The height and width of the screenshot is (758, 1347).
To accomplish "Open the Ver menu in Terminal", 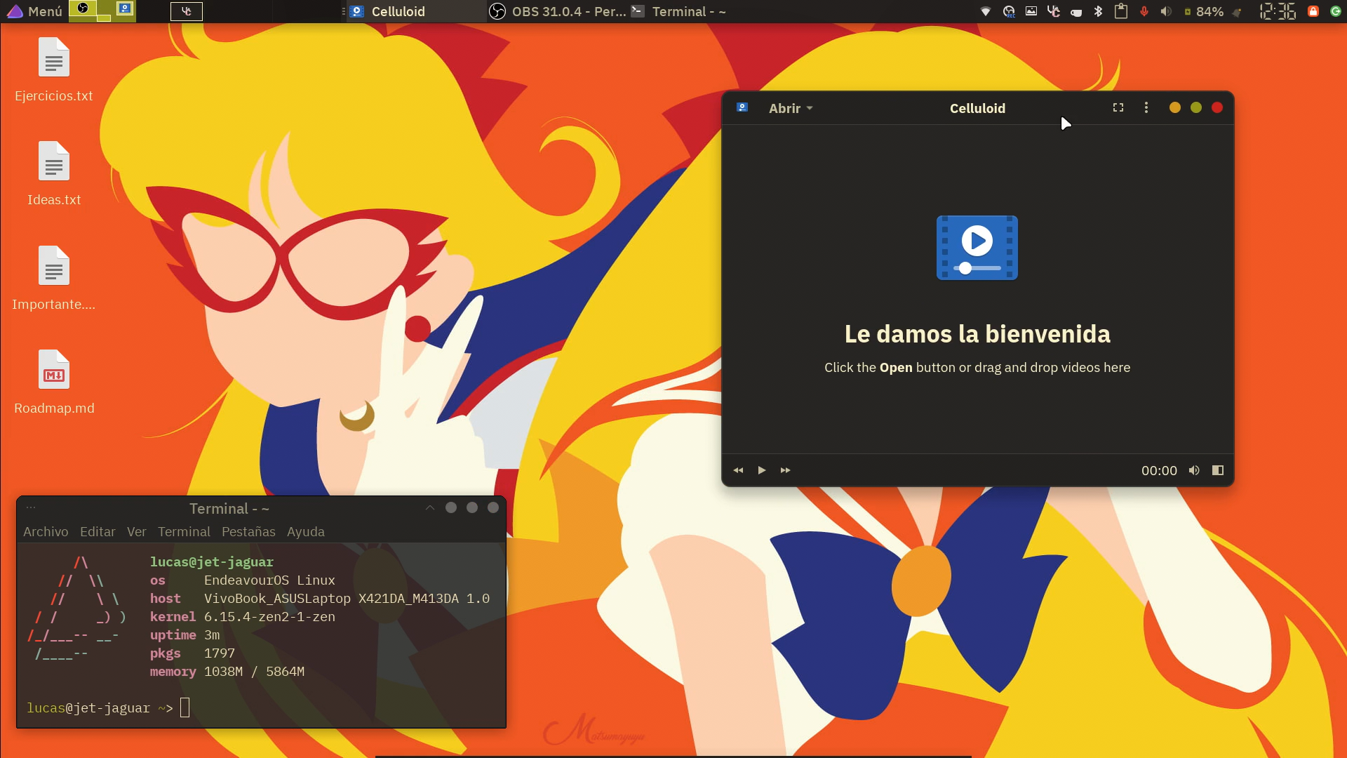I will 136,531.
